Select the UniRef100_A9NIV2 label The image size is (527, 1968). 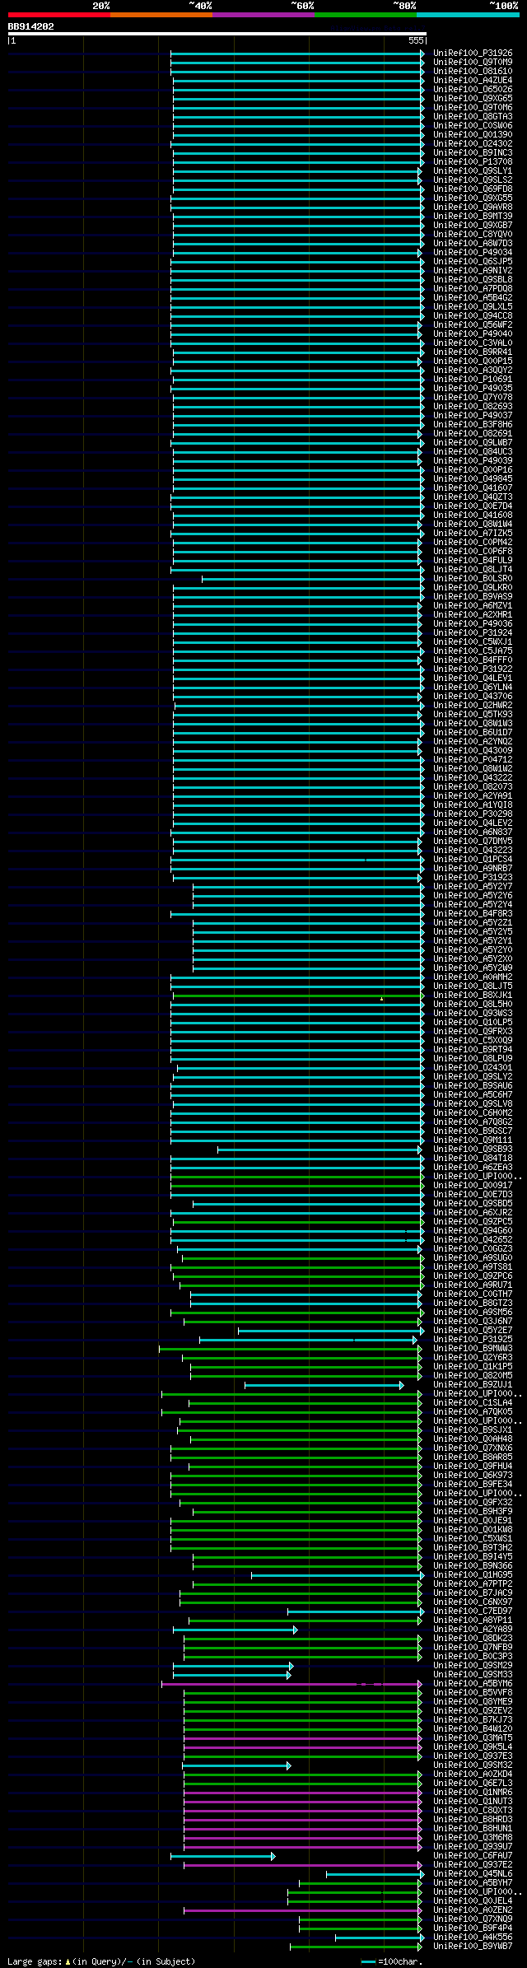pyautogui.click(x=473, y=271)
